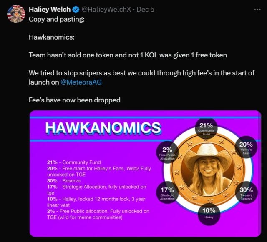Open the @MeteoraAG mention link
The width and height of the screenshot is (267, 242).
click(x=81, y=82)
